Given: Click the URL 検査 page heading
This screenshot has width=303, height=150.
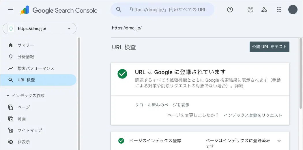Looking at the screenshot, I should pyautogui.click(x=124, y=47).
